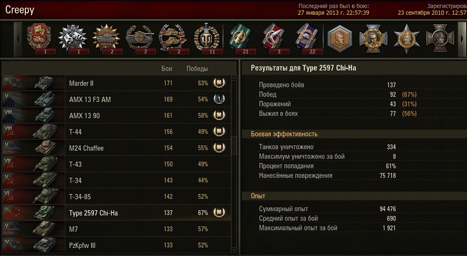Select the M24 Chaffee tank row
Viewport: 467px width, 256px height.
click(x=116, y=148)
